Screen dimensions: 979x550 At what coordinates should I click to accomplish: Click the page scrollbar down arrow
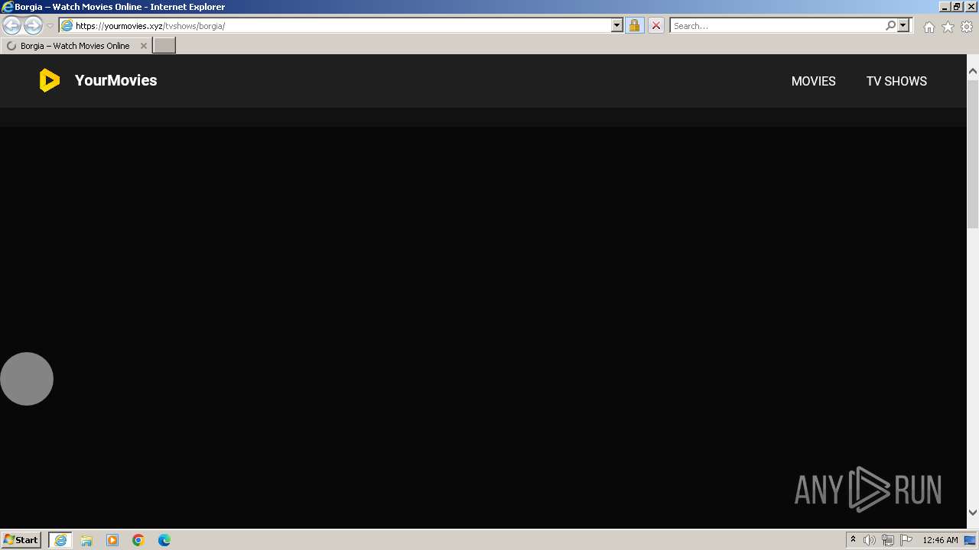[x=973, y=513]
